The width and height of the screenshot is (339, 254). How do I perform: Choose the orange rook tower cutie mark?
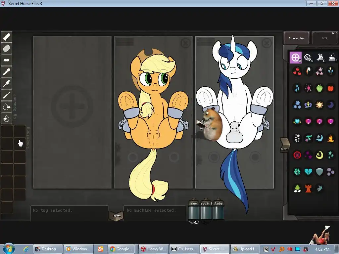(309, 188)
